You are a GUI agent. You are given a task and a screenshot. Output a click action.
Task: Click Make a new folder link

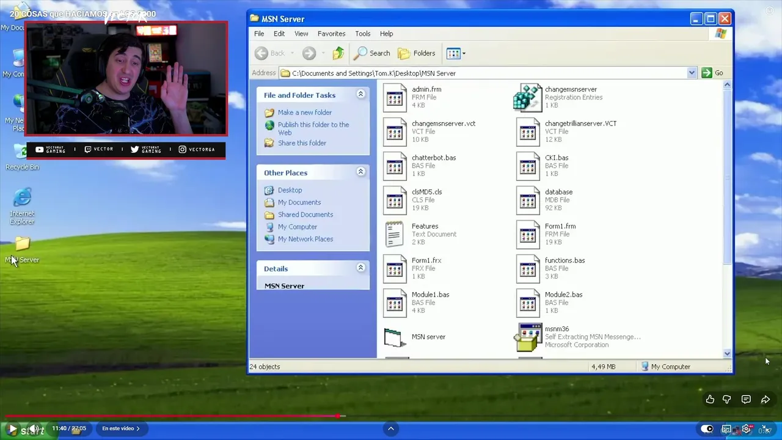305,112
